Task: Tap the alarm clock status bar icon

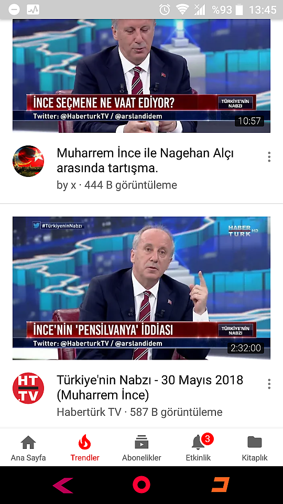Action: [x=165, y=9]
